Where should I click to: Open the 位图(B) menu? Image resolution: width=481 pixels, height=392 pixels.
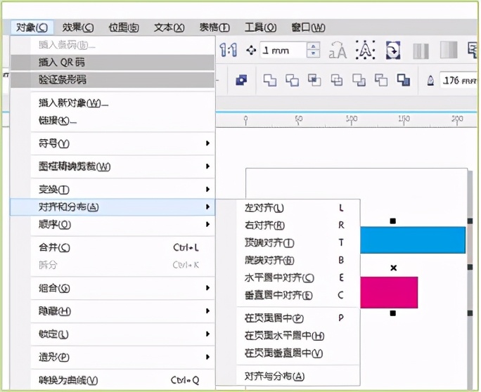(x=124, y=27)
